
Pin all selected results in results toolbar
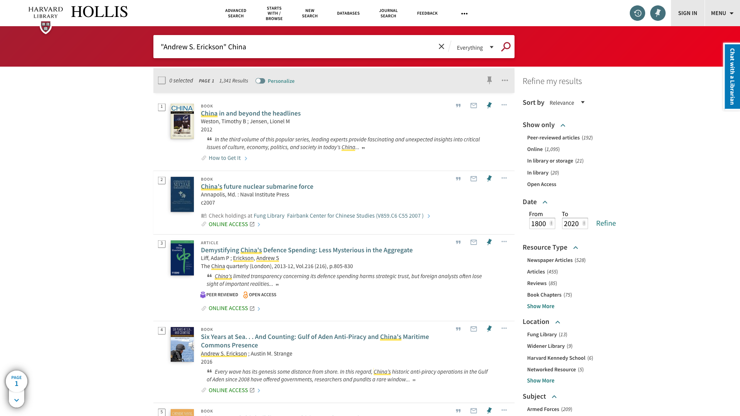(489, 80)
